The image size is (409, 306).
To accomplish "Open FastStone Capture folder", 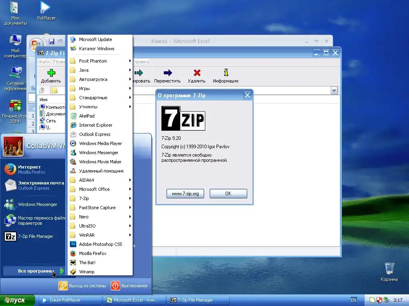I will click(x=100, y=208).
